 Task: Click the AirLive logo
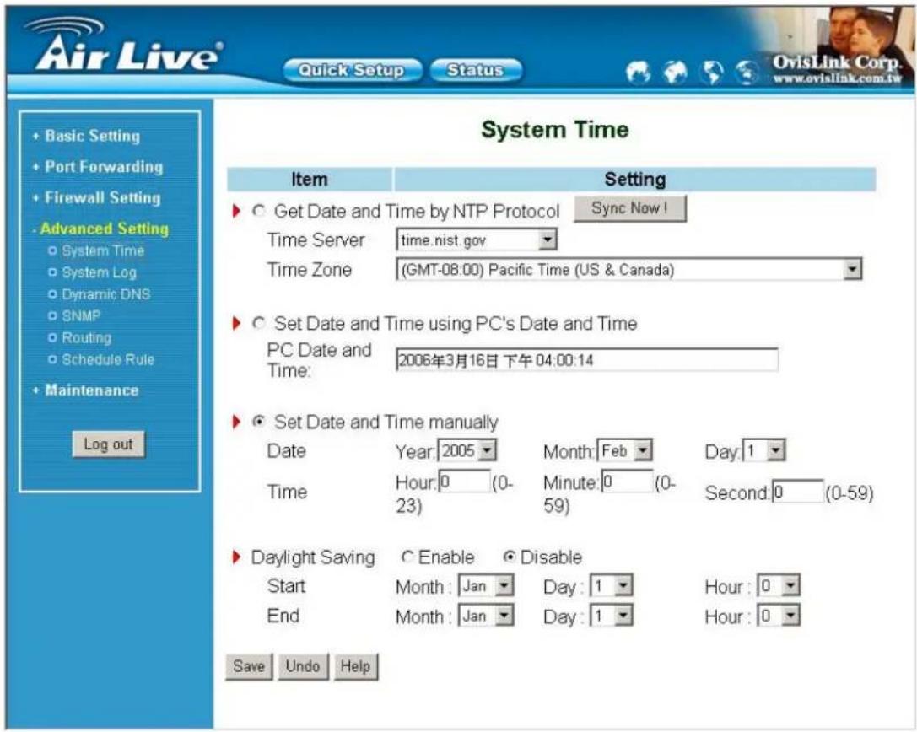(x=124, y=45)
